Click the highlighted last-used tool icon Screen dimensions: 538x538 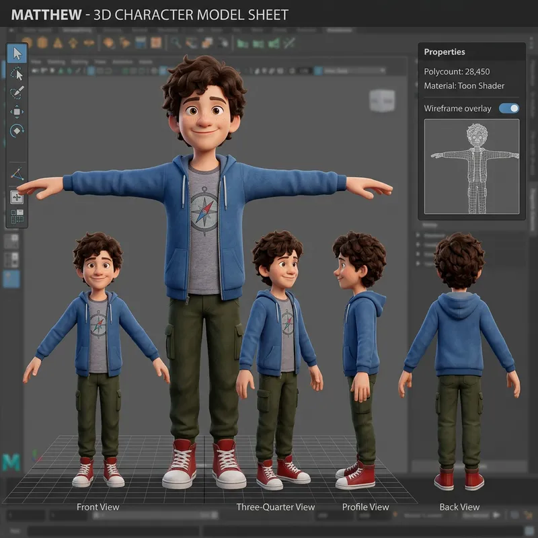tap(17, 197)
